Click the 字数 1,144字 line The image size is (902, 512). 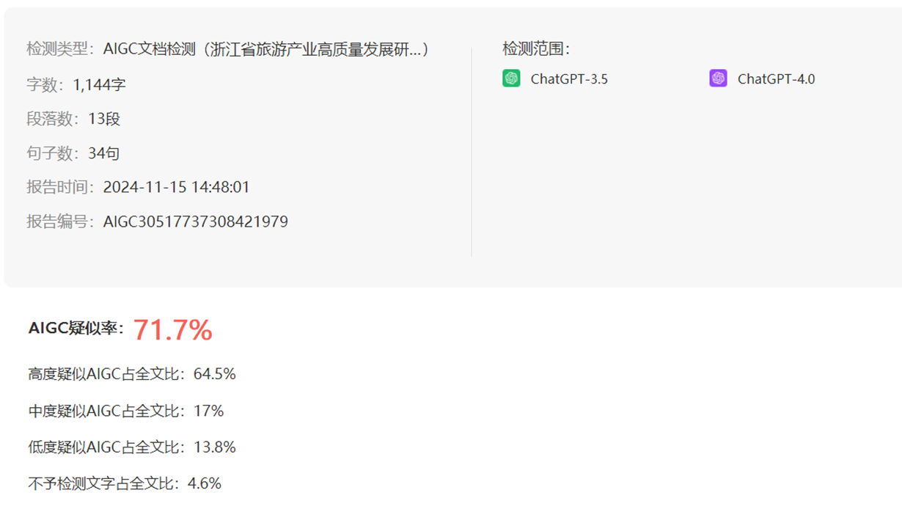(76, 85)
